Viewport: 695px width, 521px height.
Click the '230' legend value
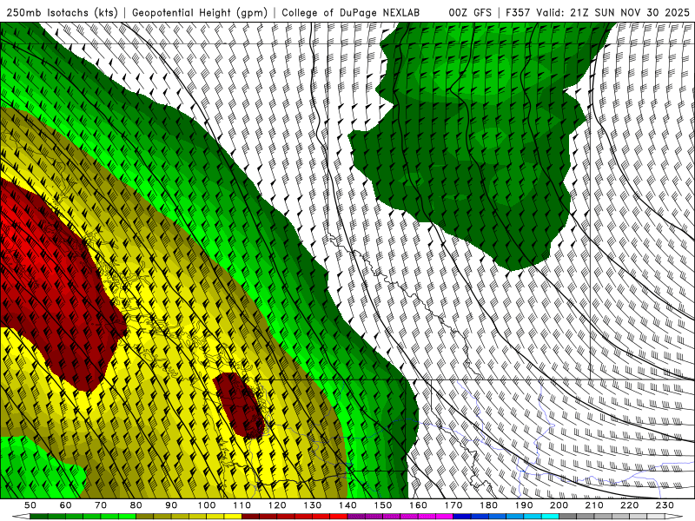point(665,505)
